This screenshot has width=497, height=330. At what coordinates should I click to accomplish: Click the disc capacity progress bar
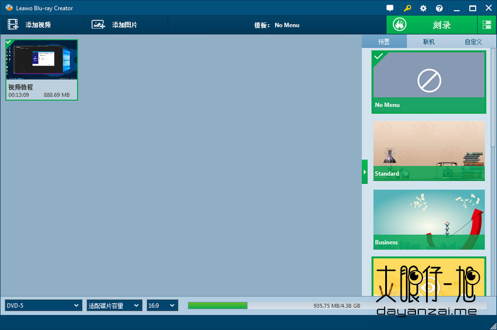[337, 305]
